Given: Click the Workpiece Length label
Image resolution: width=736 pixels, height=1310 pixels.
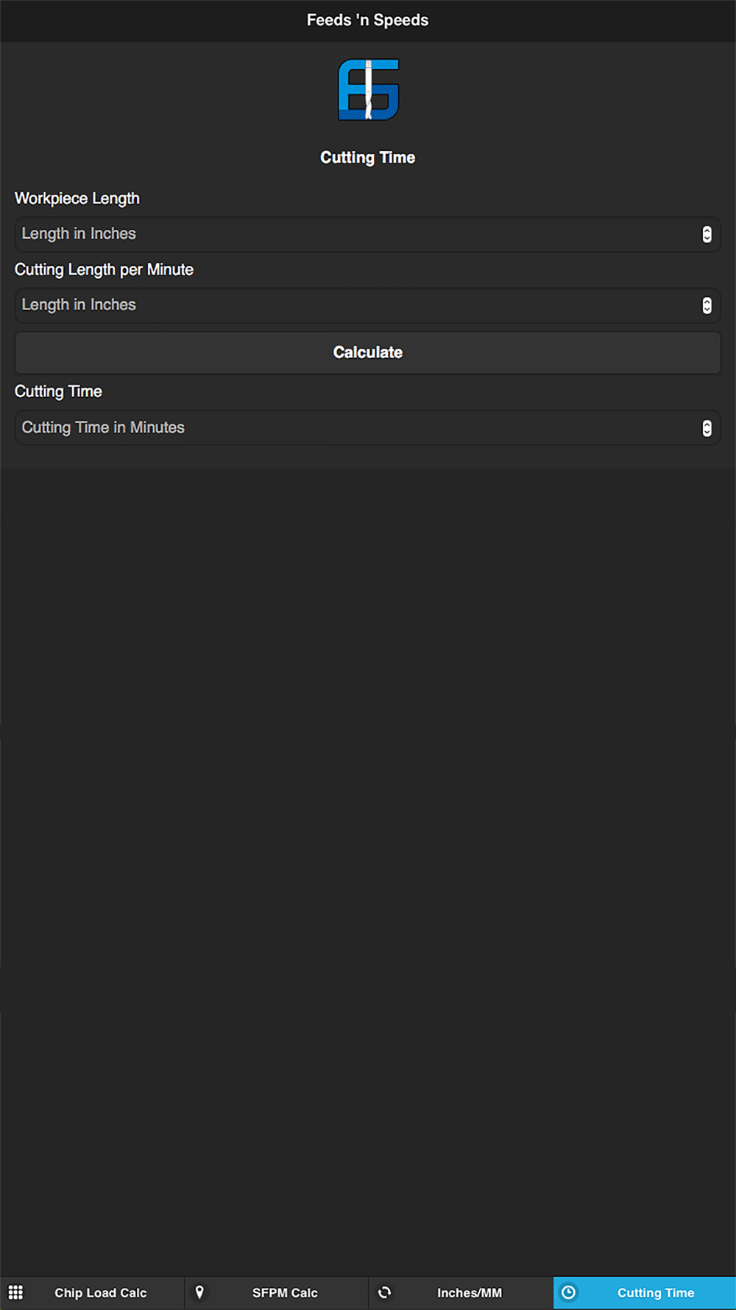Looking at the screenshot, I should (x=77, y=198).
